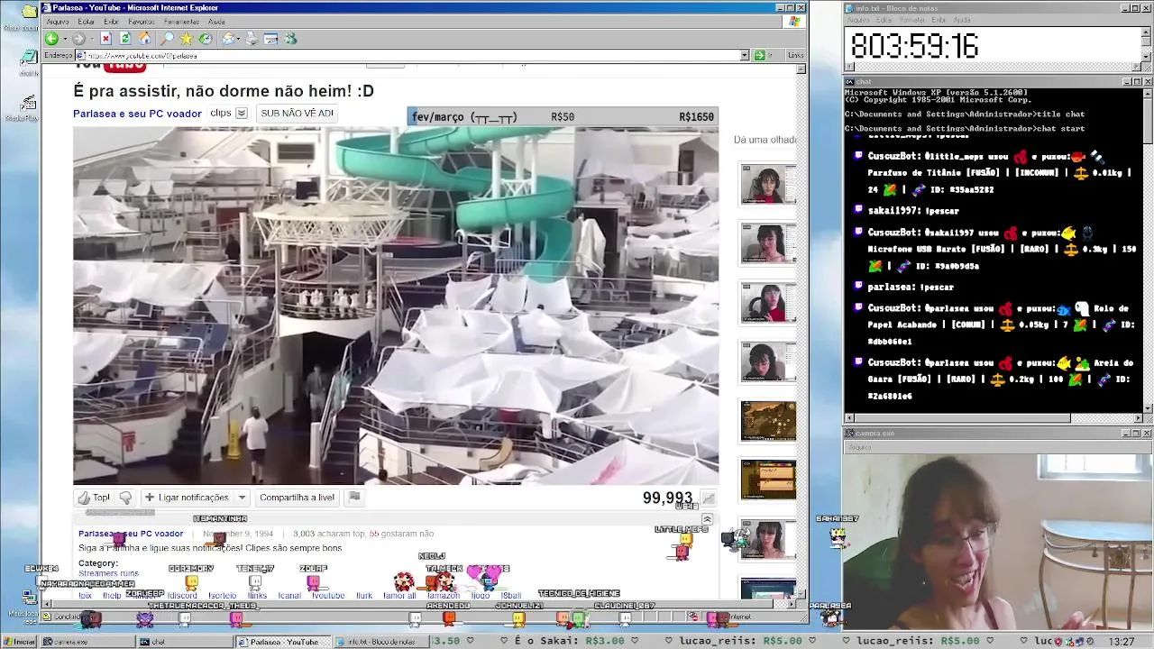Click the 13:27 taskbar clock

click(1122, 642)
